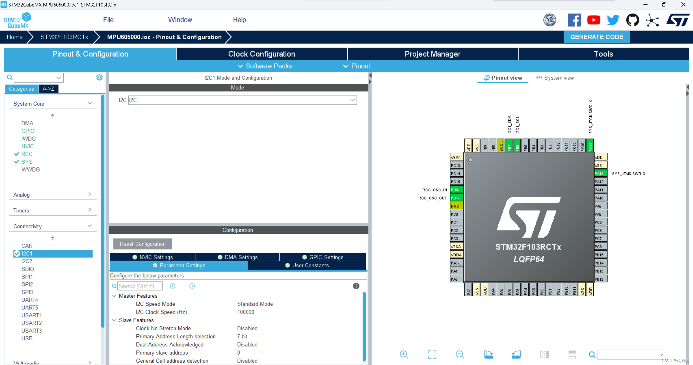Rotate the chip view clockwise
This screenshot has width=693, height=365.
(x=489, y=354)
